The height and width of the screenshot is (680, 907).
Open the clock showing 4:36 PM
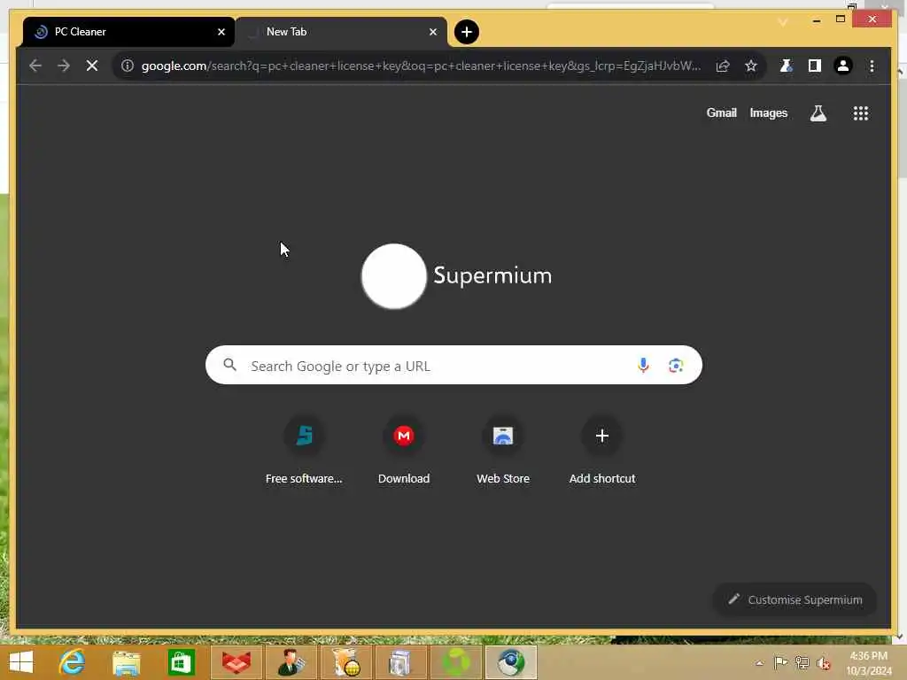tap(868, 662)
